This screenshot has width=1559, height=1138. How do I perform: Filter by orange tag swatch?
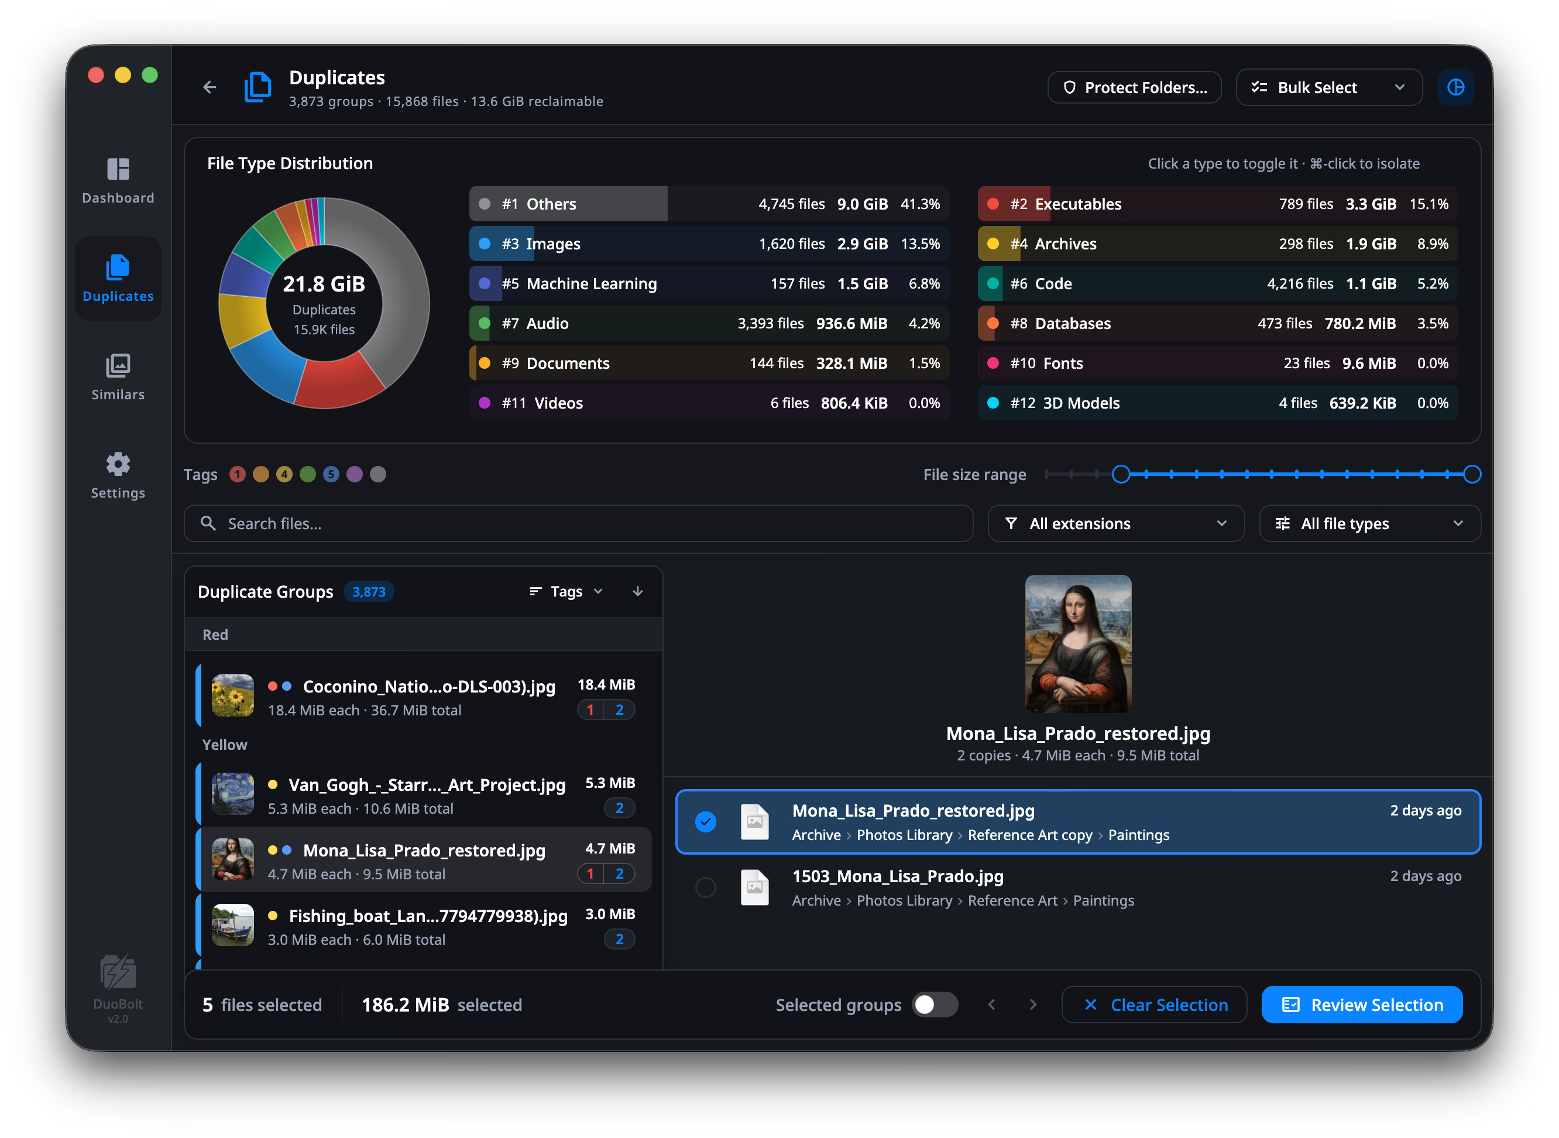pyautogui.click(x=261, y=474)
